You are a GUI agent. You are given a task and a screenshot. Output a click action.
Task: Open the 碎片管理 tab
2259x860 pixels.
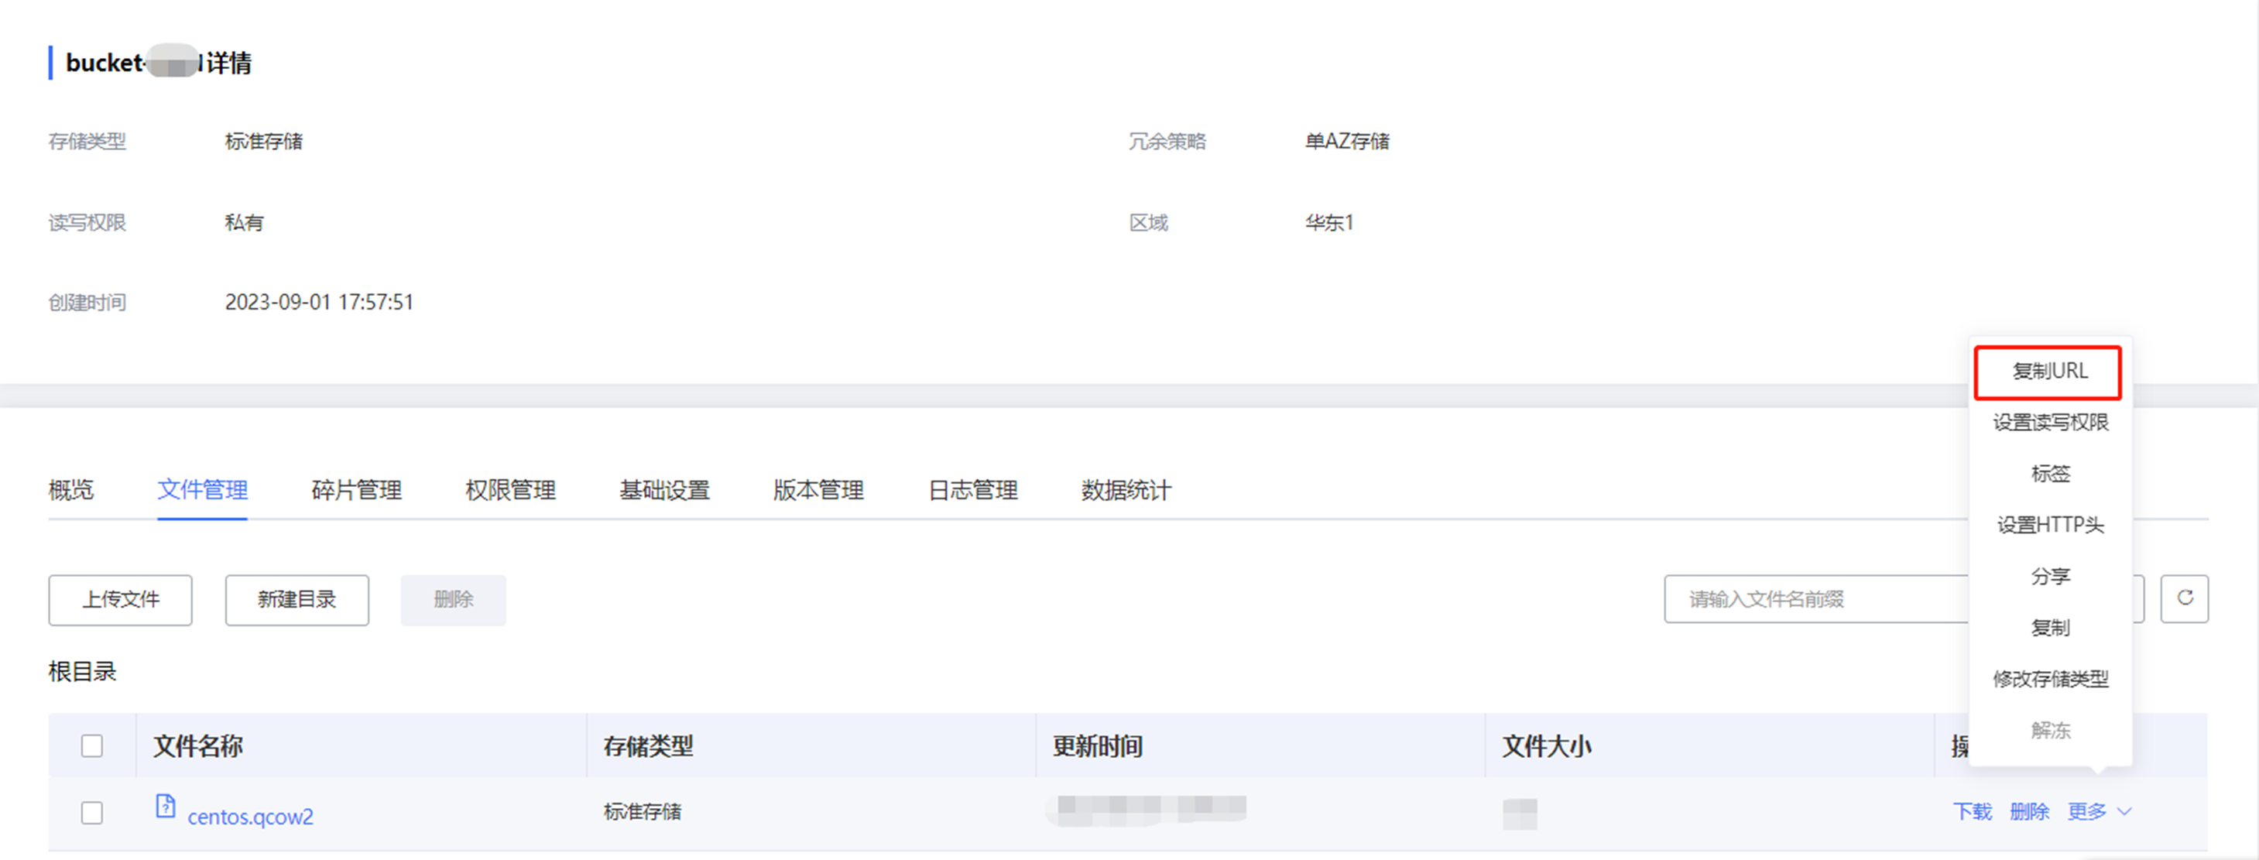[356, 490]
